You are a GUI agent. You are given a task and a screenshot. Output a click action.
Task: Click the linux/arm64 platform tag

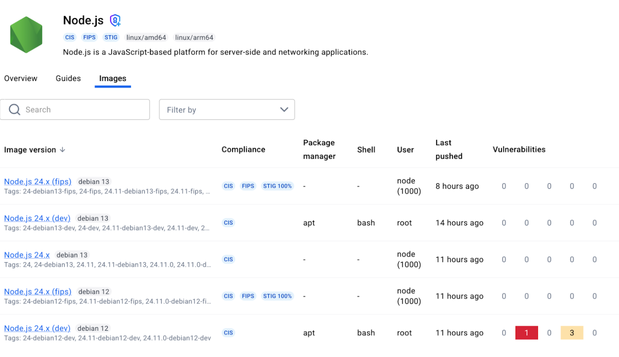point(194,37)
